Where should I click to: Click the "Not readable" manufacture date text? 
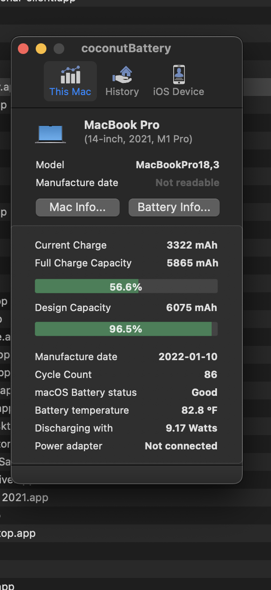(x=187, y=183)
